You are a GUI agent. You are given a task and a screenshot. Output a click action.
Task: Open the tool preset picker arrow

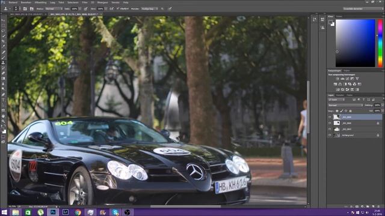coord(10,8)
